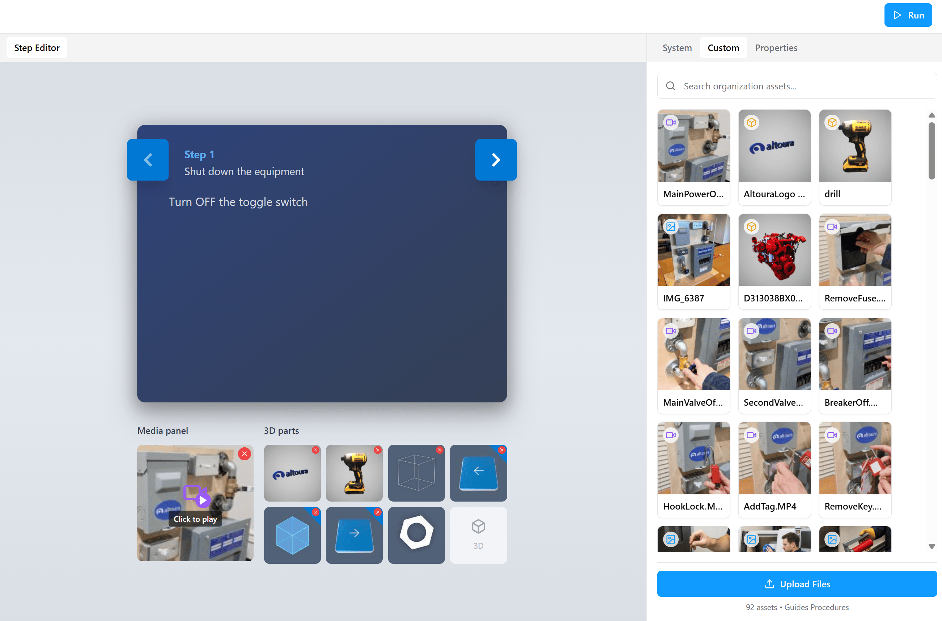Click the search magnifier icon
This screenshot has height=621, width=942.
[670, 86]
